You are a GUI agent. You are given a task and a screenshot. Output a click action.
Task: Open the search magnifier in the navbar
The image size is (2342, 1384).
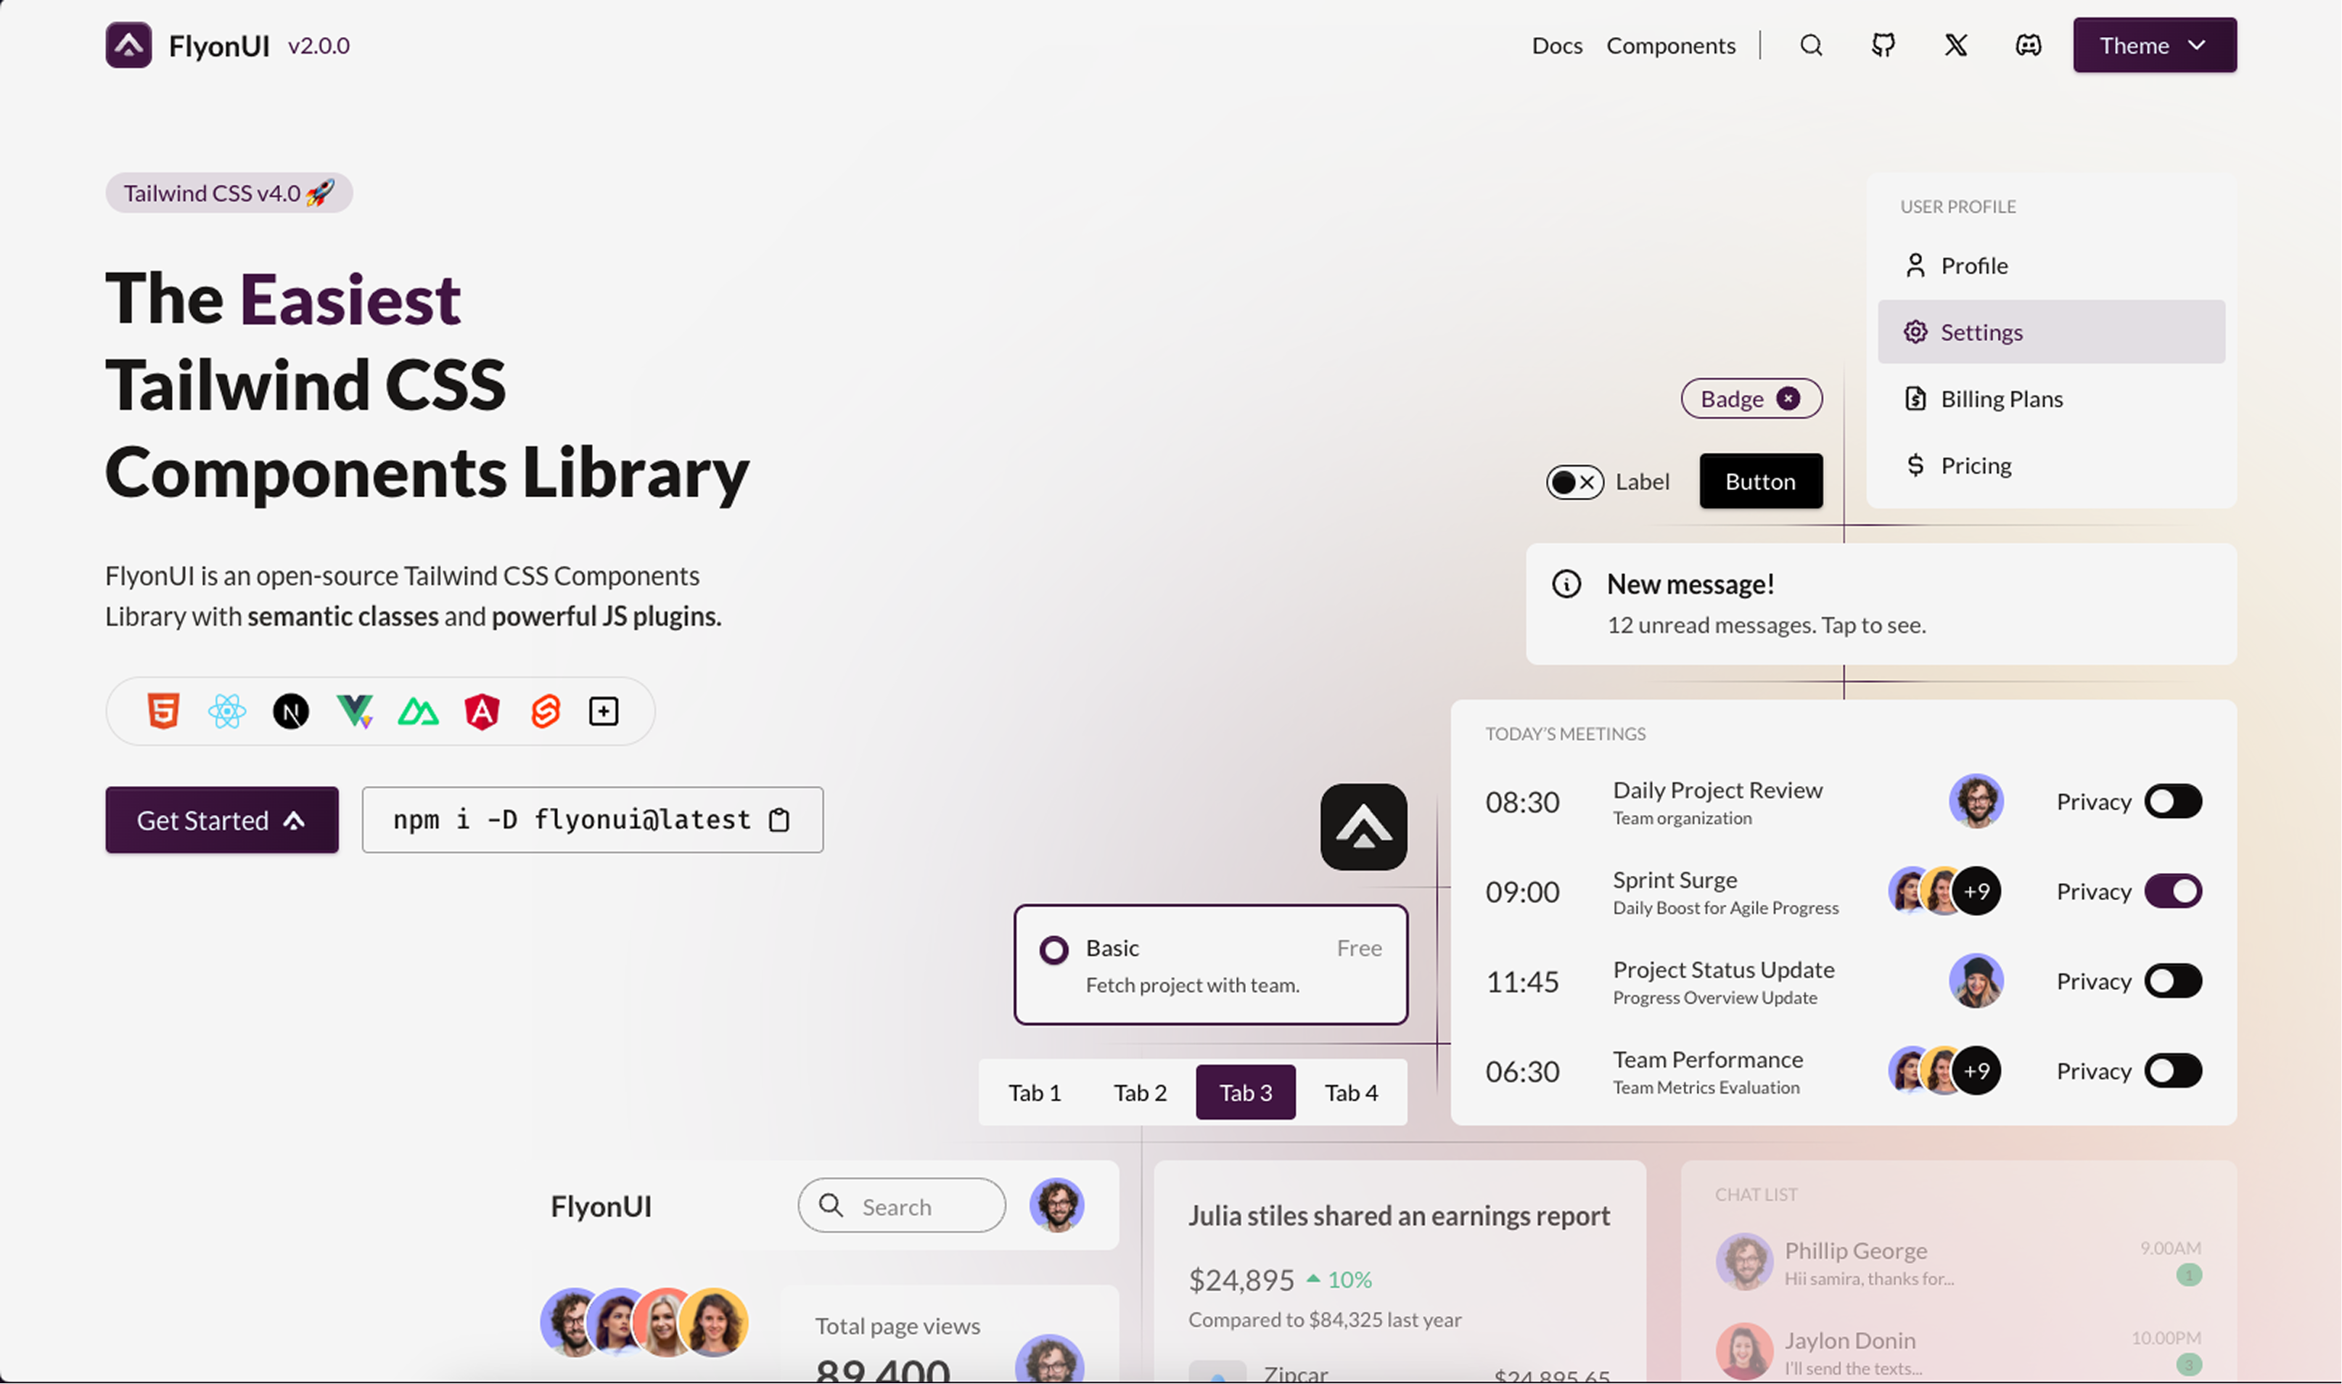click(1811, 45)
